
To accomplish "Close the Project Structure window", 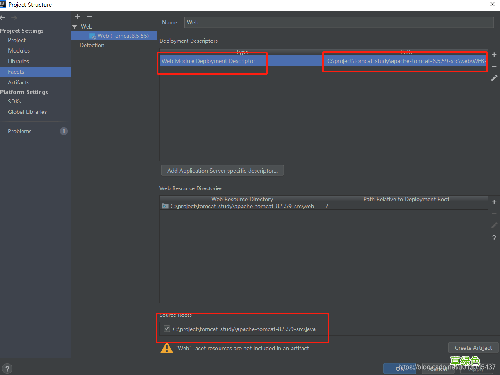I will 492,5.
